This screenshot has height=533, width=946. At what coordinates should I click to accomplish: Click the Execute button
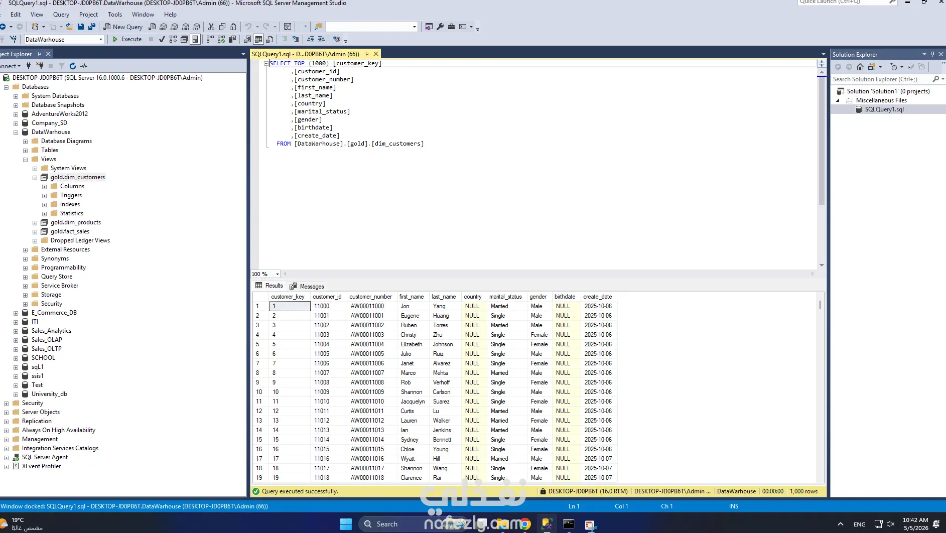(127, 39)
